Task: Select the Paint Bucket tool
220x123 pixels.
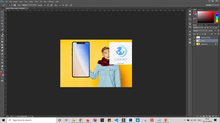Action: point(2,45)
